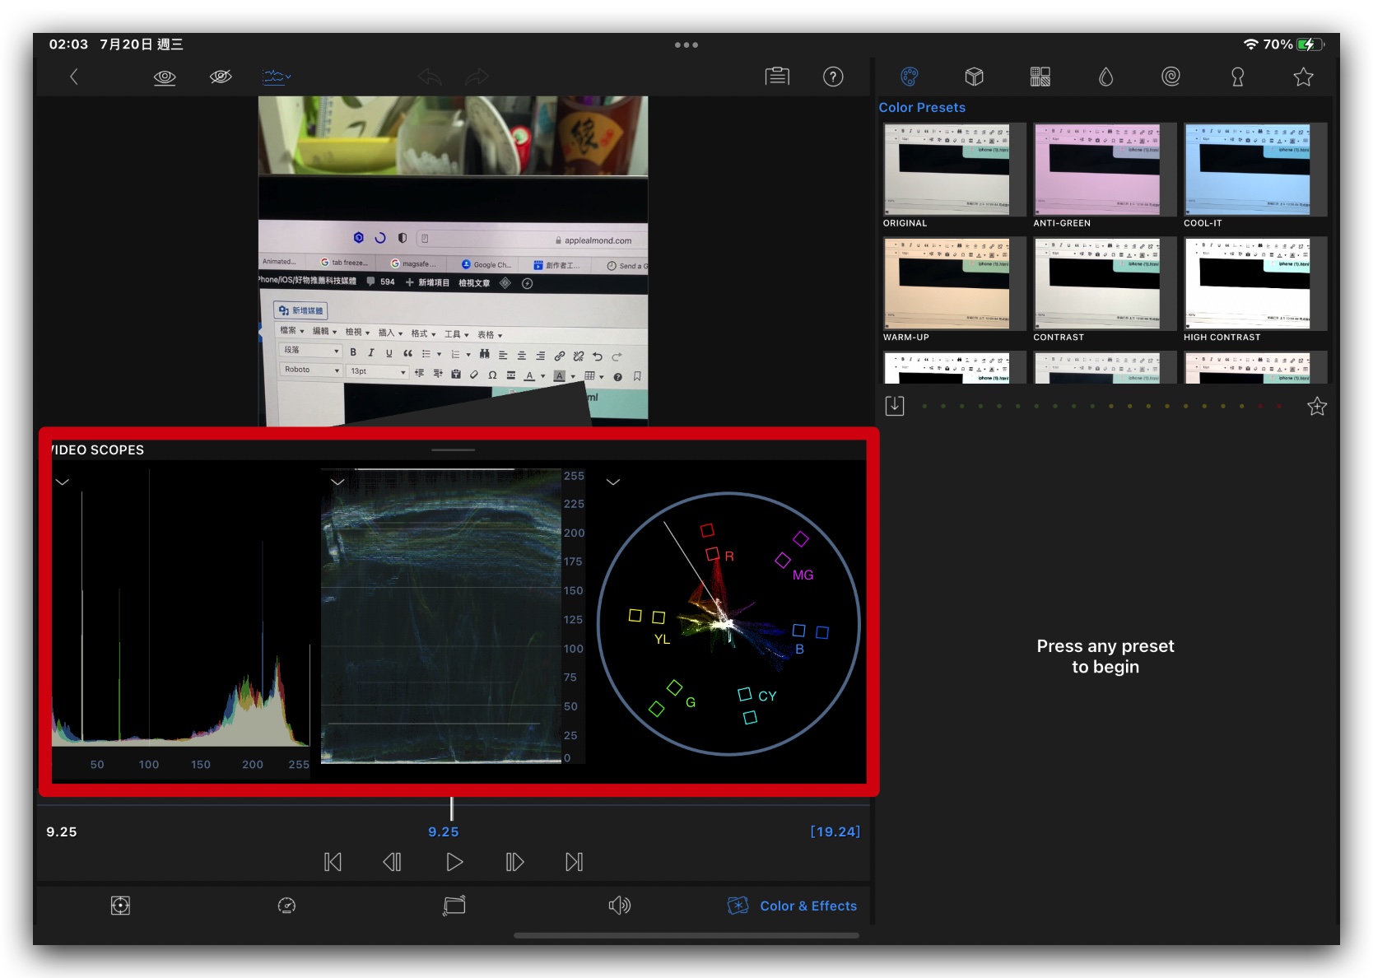Screen dimensions: 1373x978
Task: Check the Wi-Fi status icon
Action: click(x=1250, y=44)
